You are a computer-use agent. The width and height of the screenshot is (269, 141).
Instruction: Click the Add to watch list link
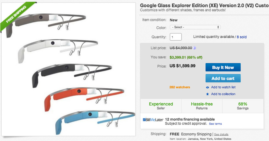223,87
